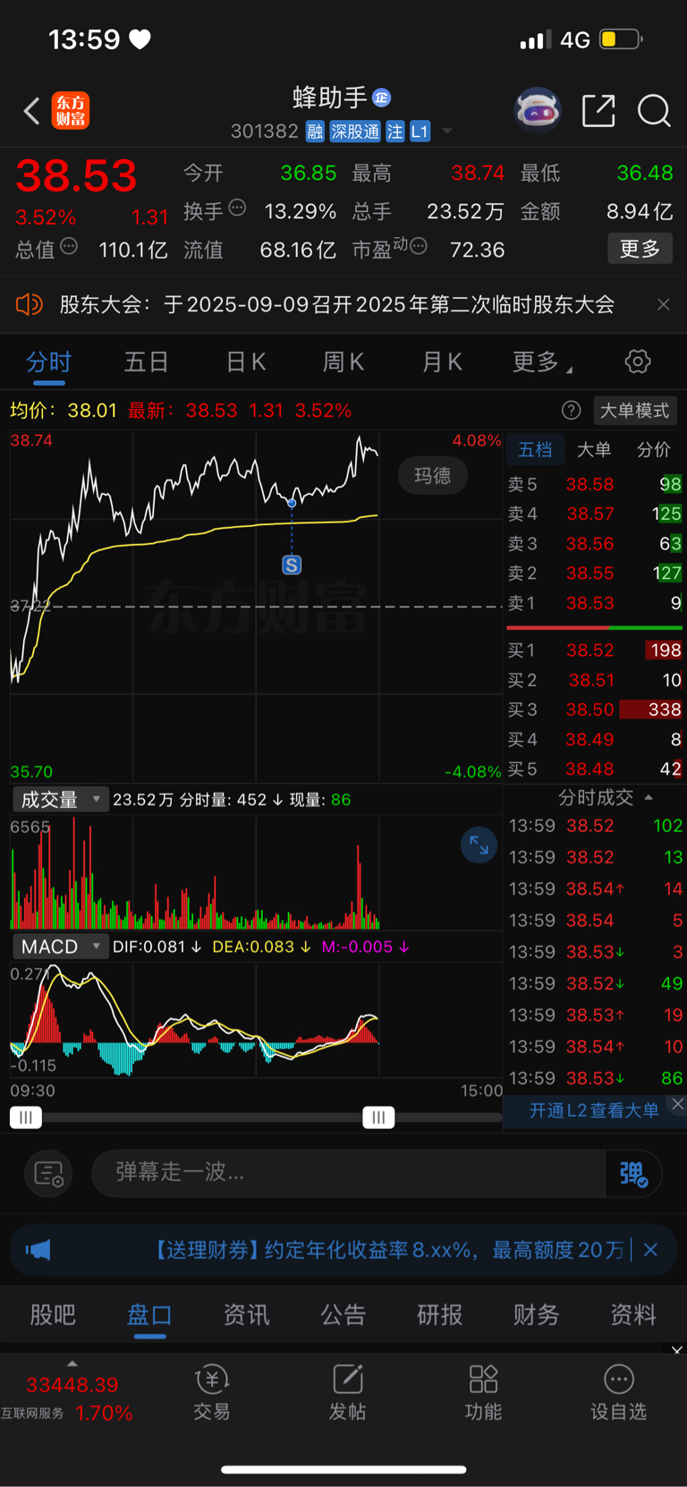The width and height of the screenshot is (687, 1487).
Task: Tap the info icon next to 总值
Action: tap(69, 246)
